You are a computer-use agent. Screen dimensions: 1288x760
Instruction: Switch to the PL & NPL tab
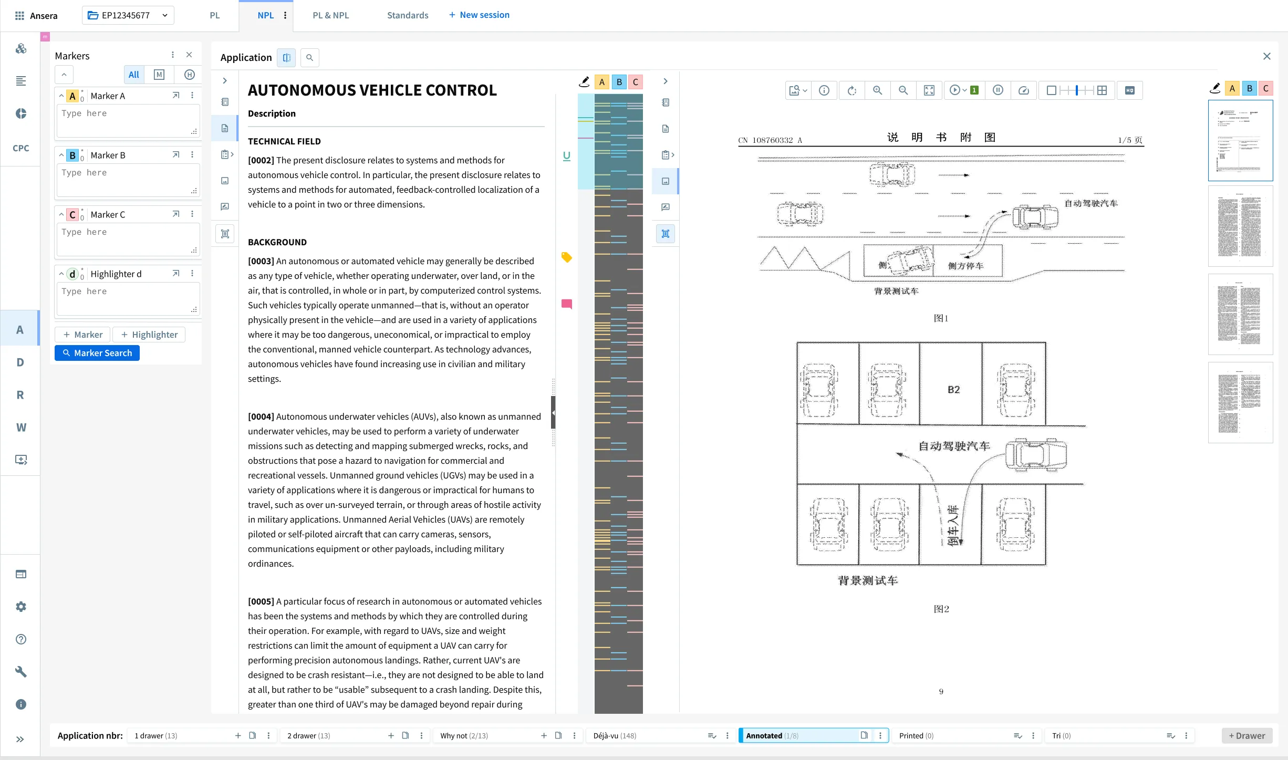(x=331, y=15)
